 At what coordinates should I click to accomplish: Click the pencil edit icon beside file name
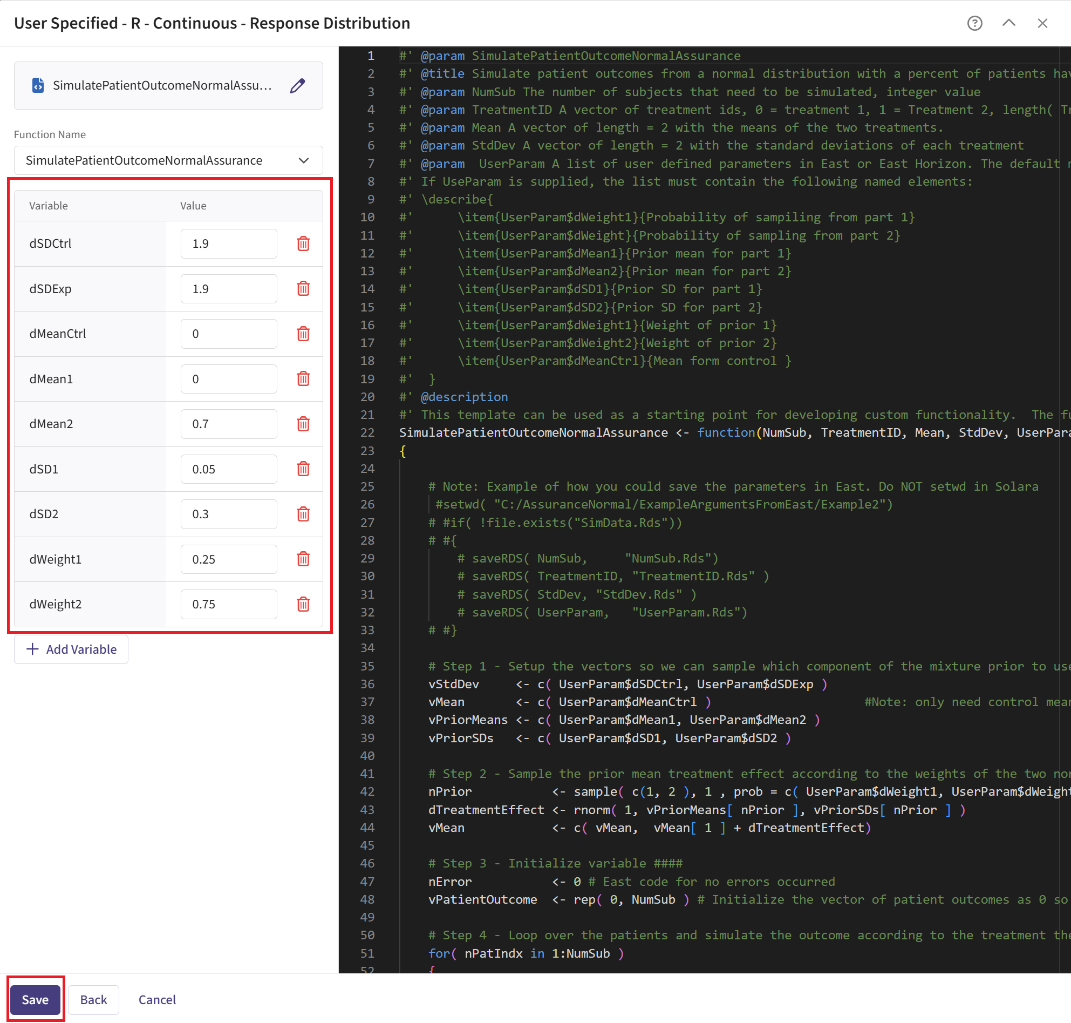pyautogui.click(x=297, y=86)
